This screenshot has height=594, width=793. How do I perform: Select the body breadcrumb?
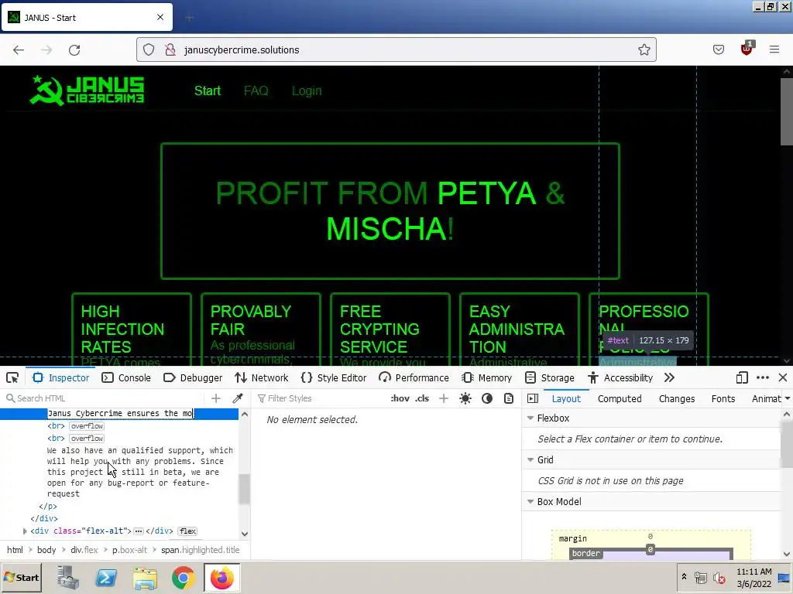click(46, 550)
